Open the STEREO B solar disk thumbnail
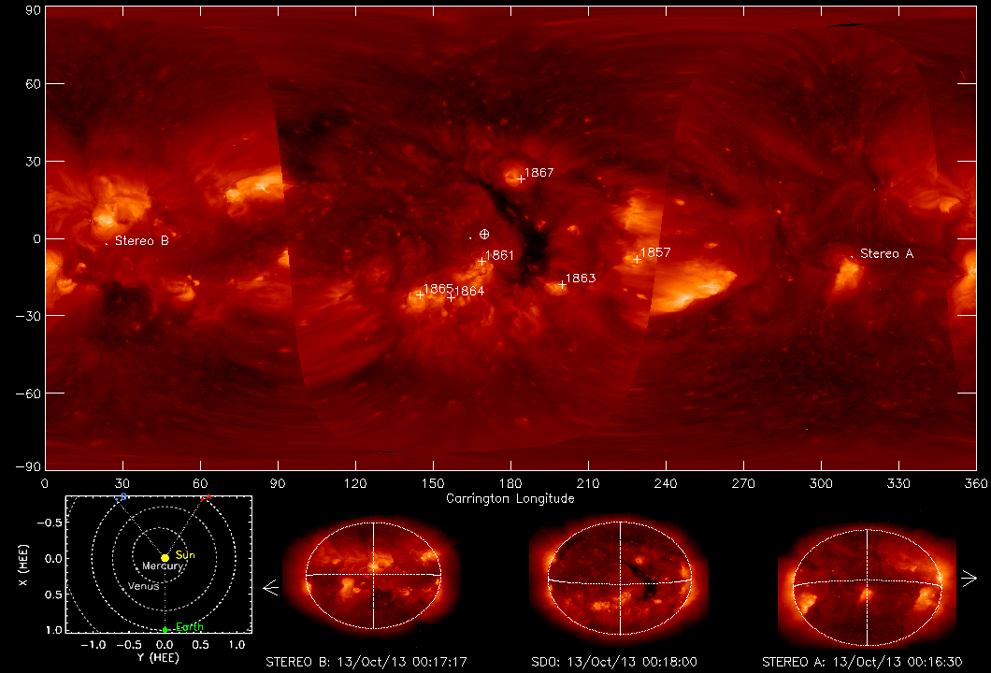The height and width of the screenshot is (673, 991). coord(373,575)
